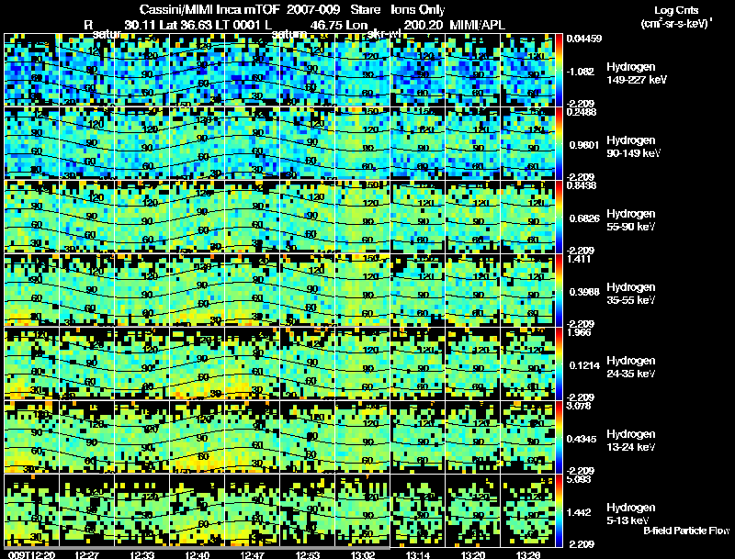Click the '46.75 Lon' header value
Screen dimensions: 735x559
338,25
